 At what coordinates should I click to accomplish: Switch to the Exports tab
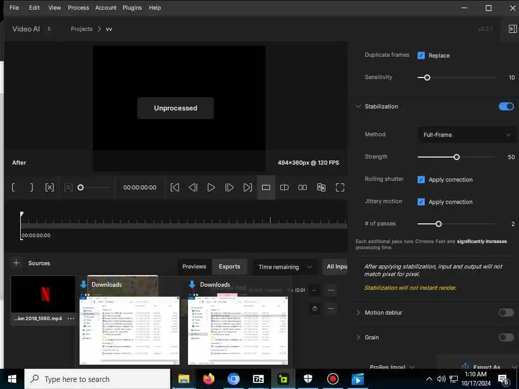[230, 266]
